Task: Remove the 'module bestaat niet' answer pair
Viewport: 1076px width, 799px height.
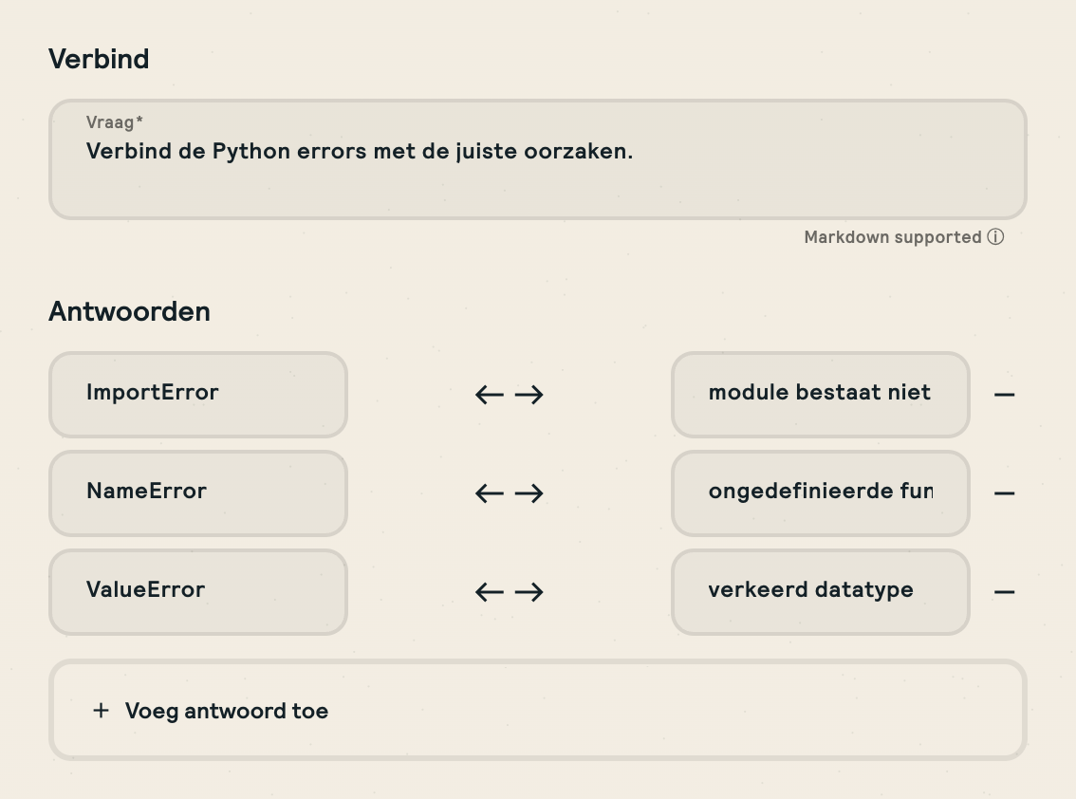Action: 1004,395
